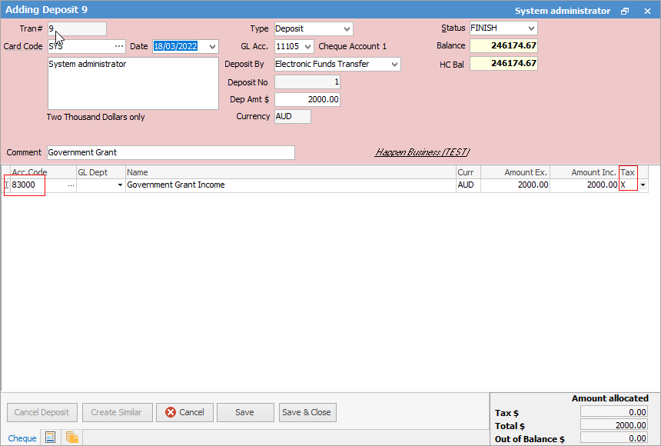Click the Save & Close button
This screenshot has height=446, width=661.
click(x=307, y=412)
